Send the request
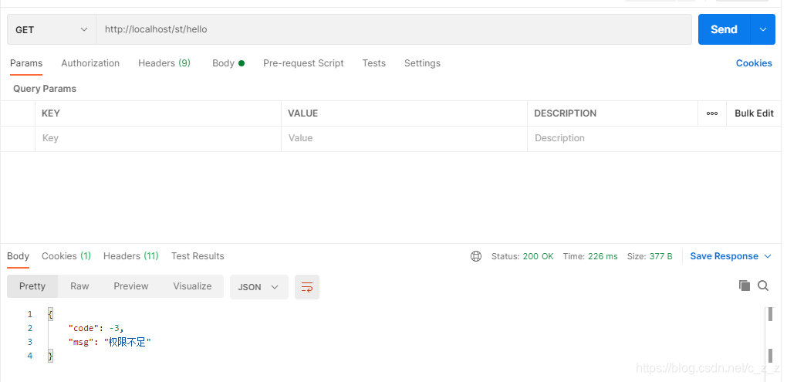787x382 pixels. pyautogui.click(x=724, y=29)
